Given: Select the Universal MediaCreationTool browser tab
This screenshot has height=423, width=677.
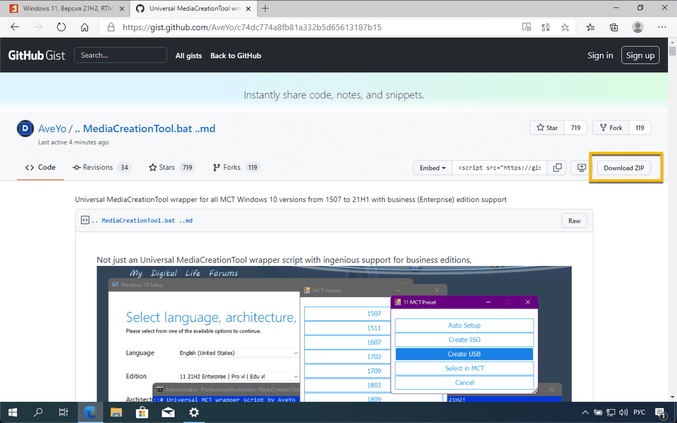Looking at the screenshot, I should click(x=194, y=8).
